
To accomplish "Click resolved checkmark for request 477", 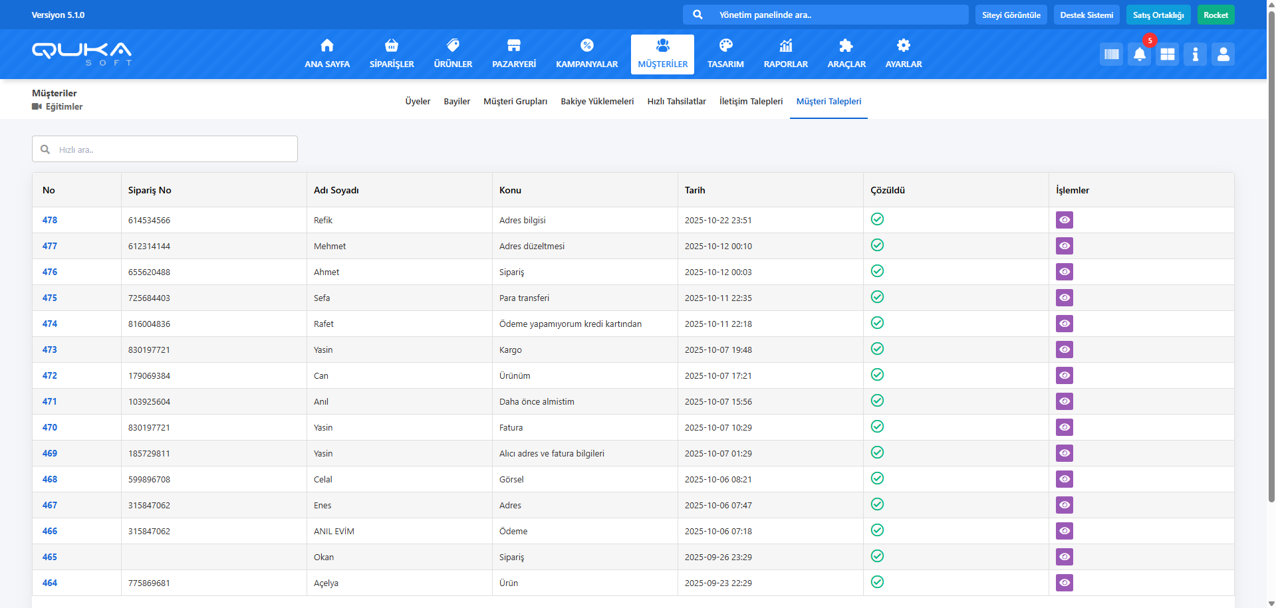I will tap(877, 245).
